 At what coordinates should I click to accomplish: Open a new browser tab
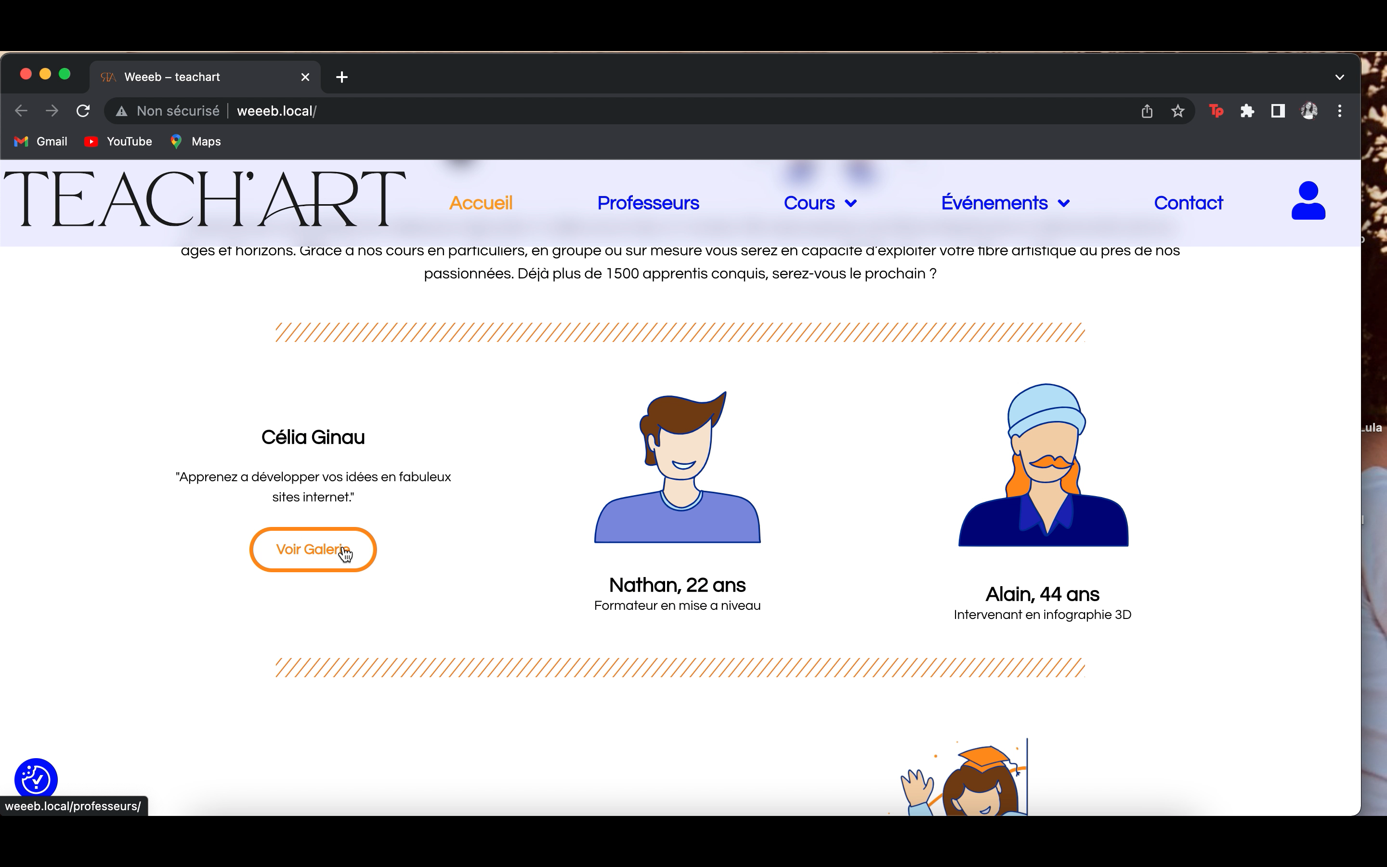pyautogui.click(x=341, y=77)
